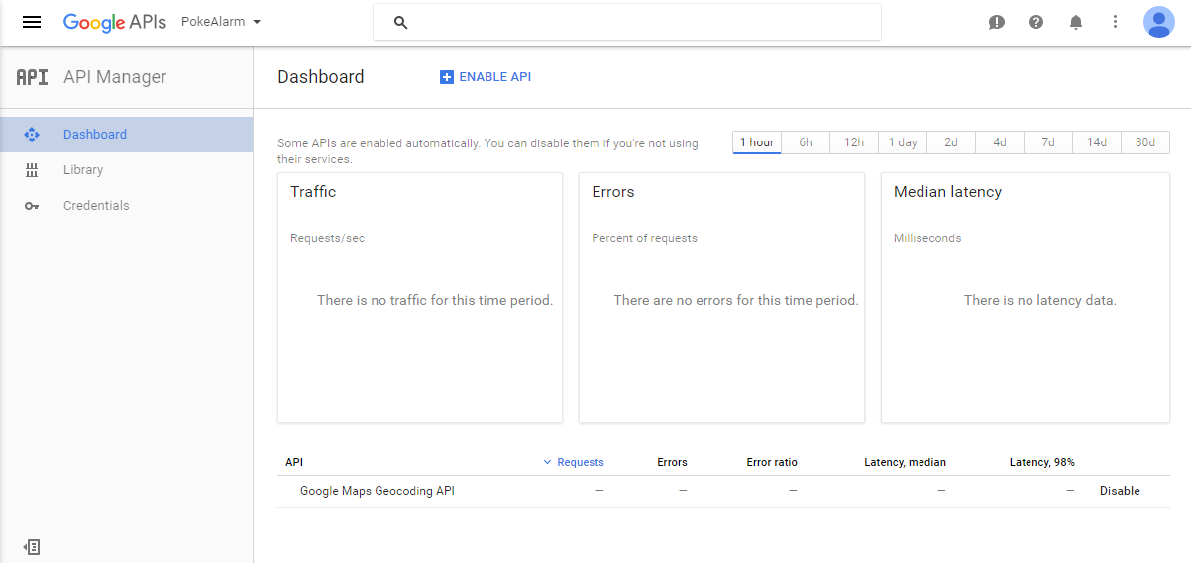Click the Google APIs logo
1191x563 pixels.
coord(115,22)
